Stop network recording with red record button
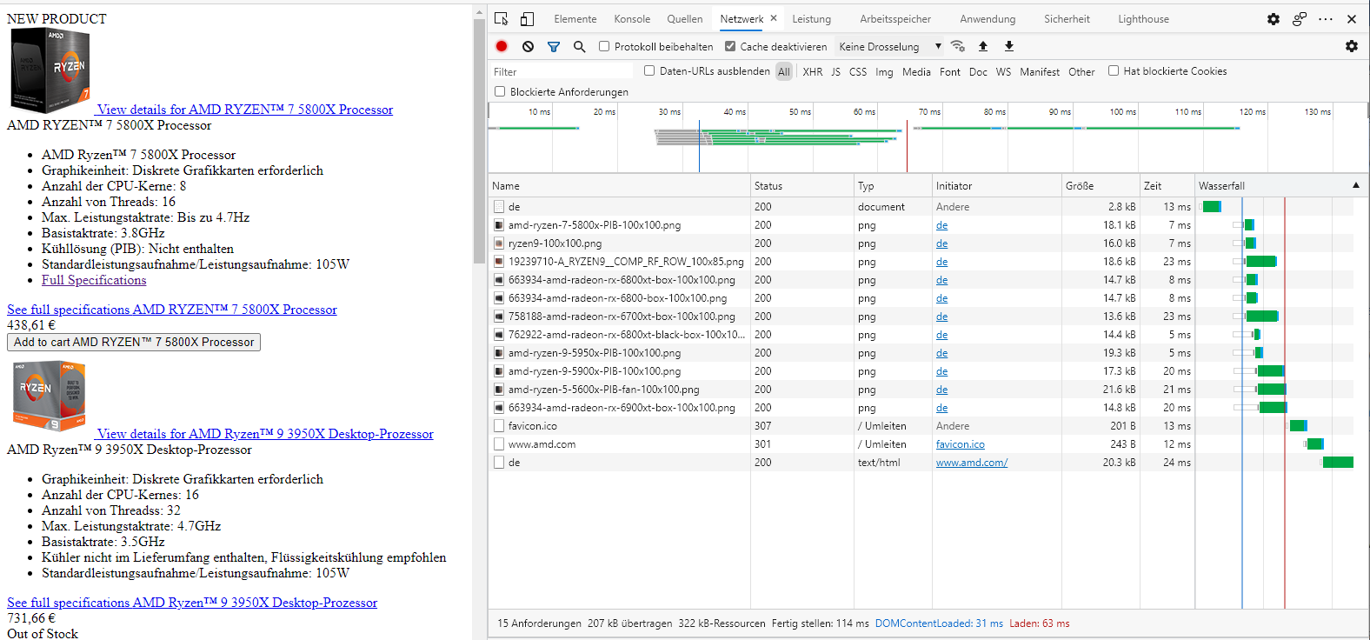The height and width of the screenshot is (640, 1370). 502,46
